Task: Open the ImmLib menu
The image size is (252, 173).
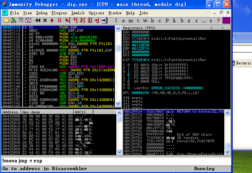Action: 78,13
